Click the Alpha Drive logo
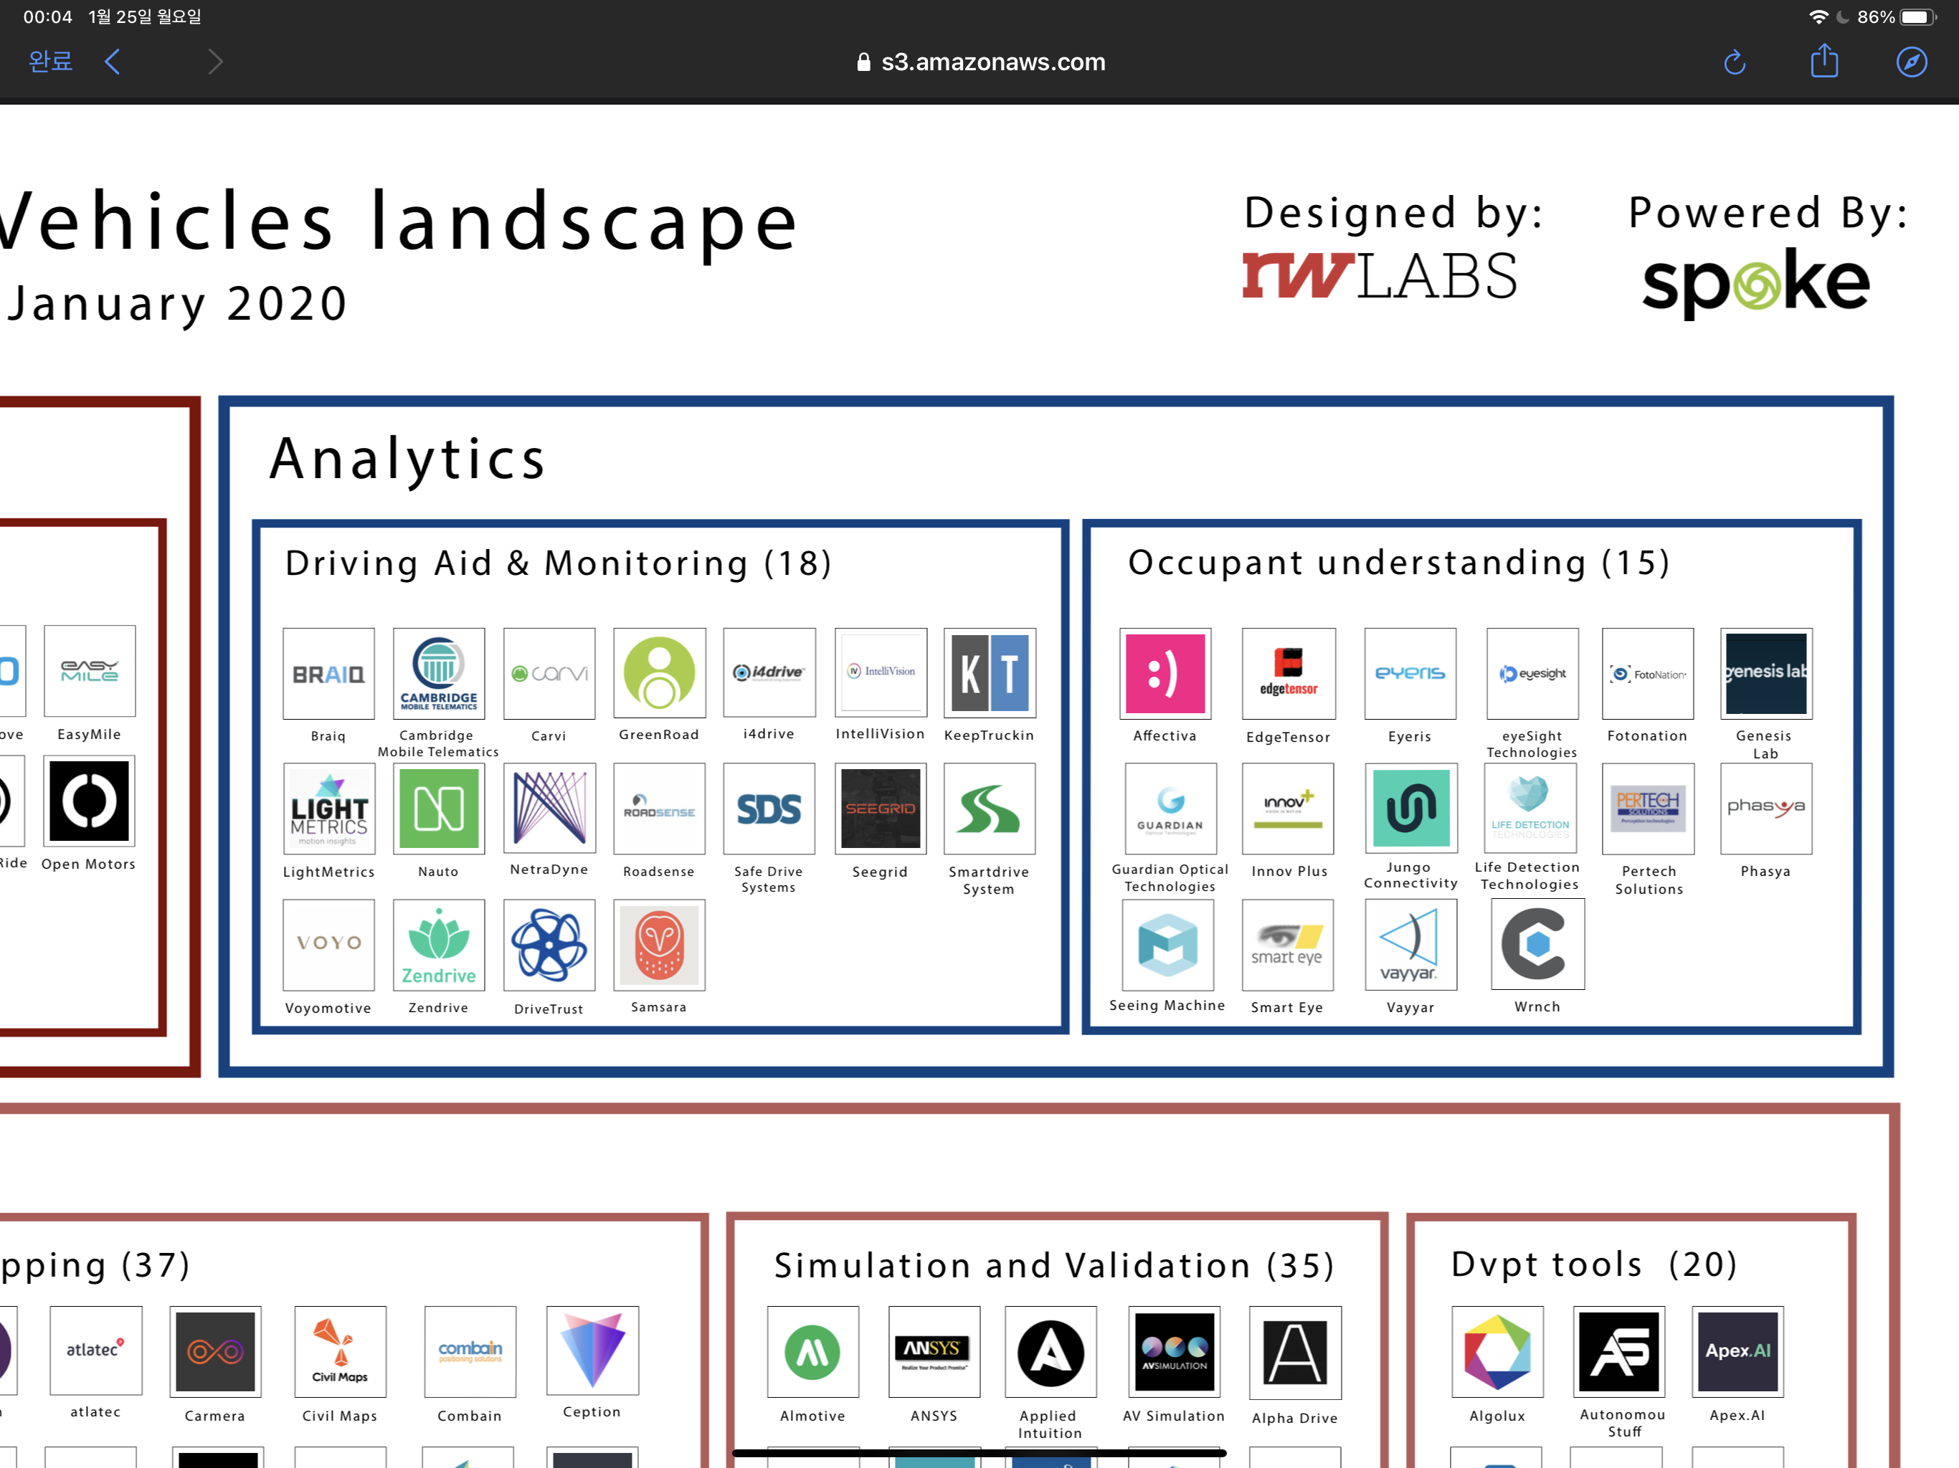The width and height of the screenshot is (1959, 1468). (1295, 1352)
